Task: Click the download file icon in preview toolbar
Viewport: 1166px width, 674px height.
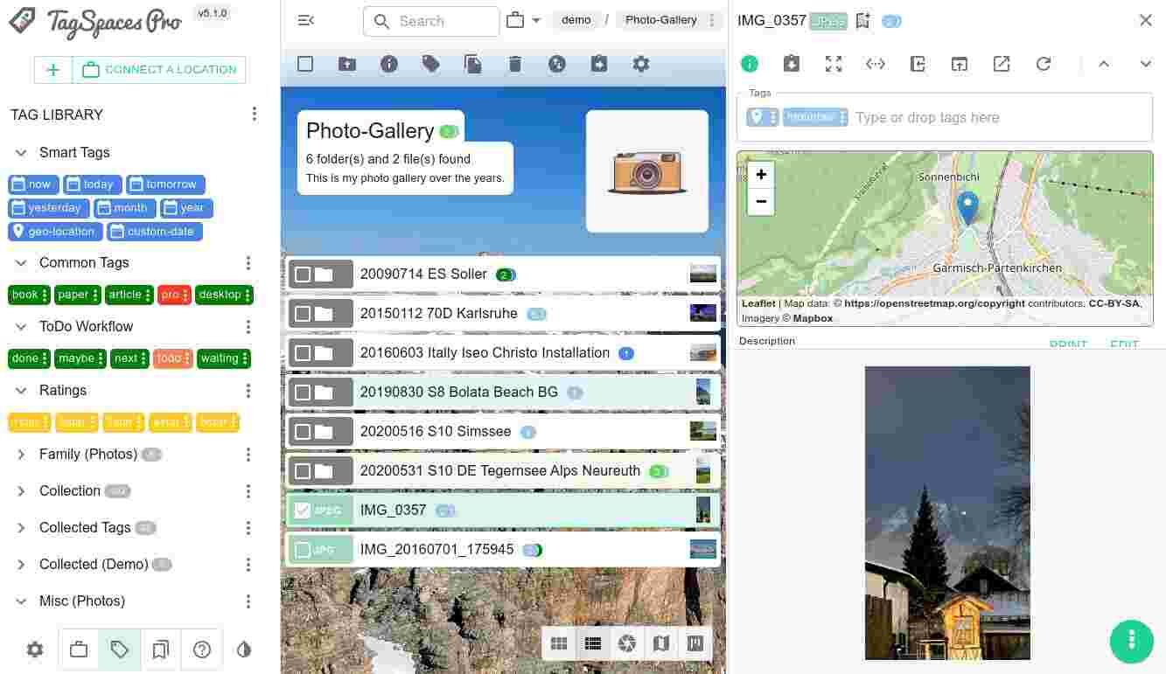Action: coord(792,64)
